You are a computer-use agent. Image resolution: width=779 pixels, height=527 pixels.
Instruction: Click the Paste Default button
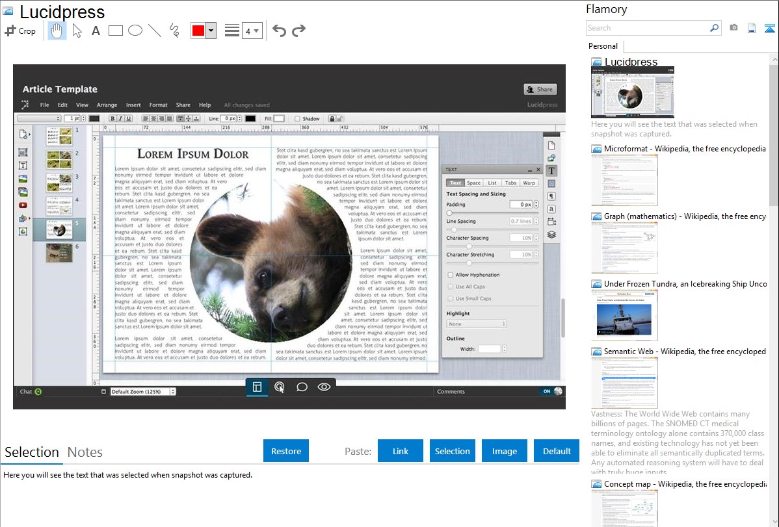(557, 451)
